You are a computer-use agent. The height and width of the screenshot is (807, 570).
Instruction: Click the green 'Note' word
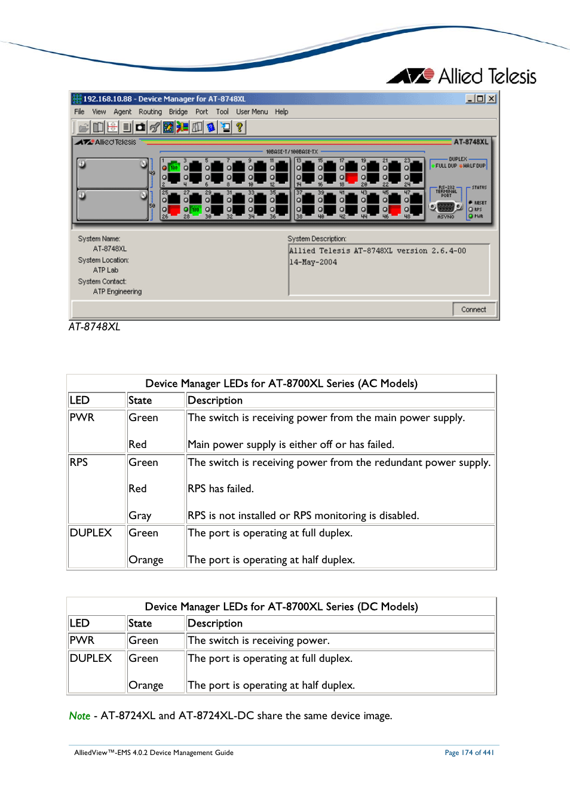79,716
